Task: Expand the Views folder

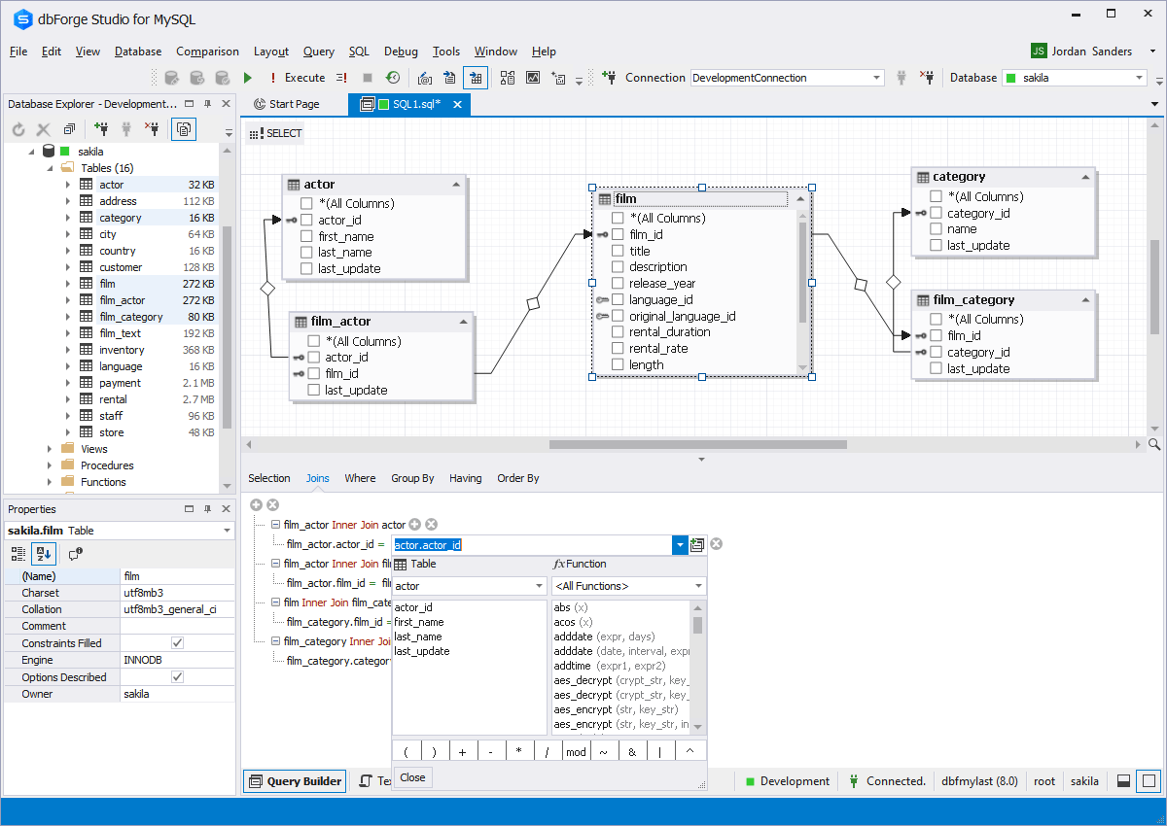Action: [51, 449]
